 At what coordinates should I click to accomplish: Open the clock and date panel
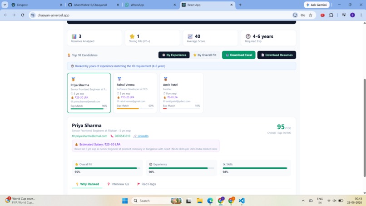coord(354,201)
